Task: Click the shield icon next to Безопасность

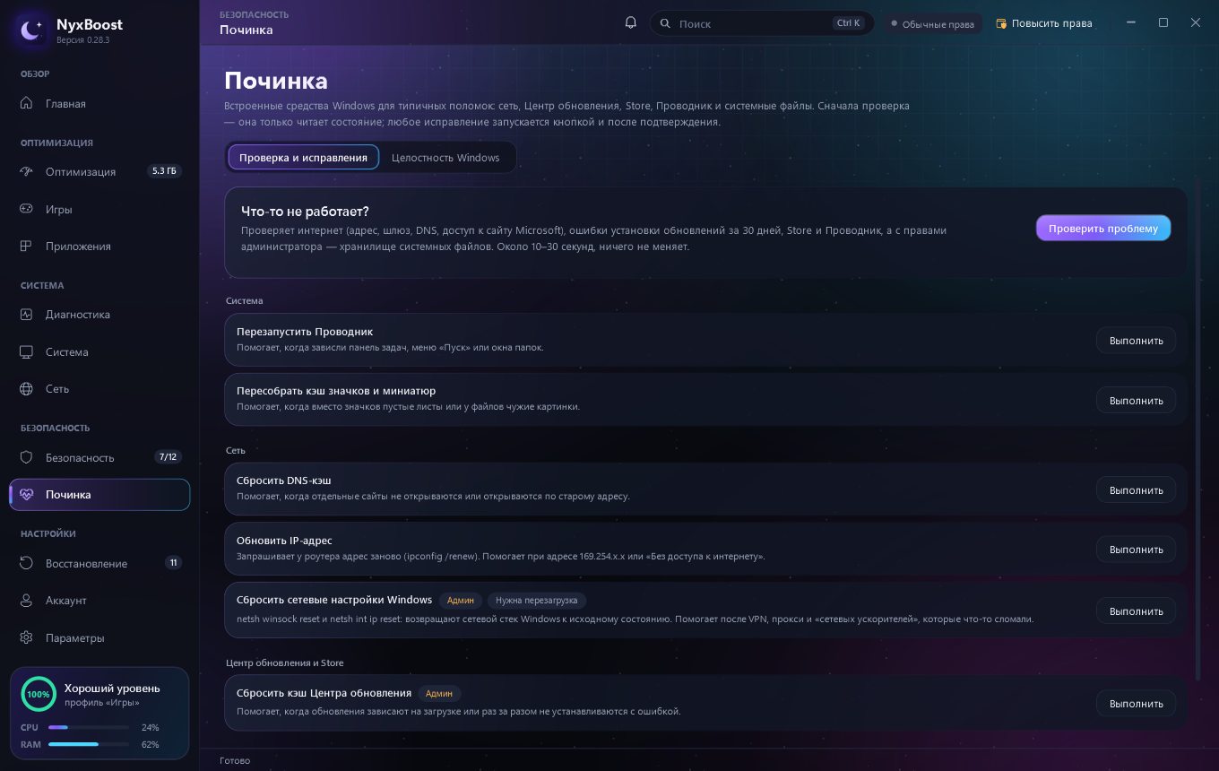Action: (27, 457)
